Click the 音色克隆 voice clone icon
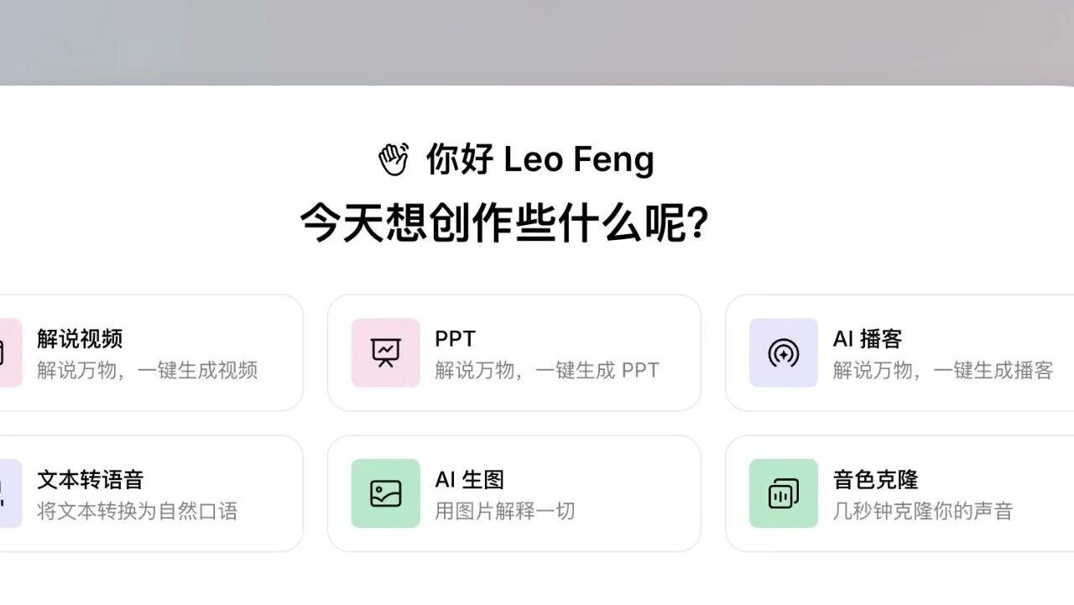This screenshot has height=605, width=1074. [x=783, y=493]
